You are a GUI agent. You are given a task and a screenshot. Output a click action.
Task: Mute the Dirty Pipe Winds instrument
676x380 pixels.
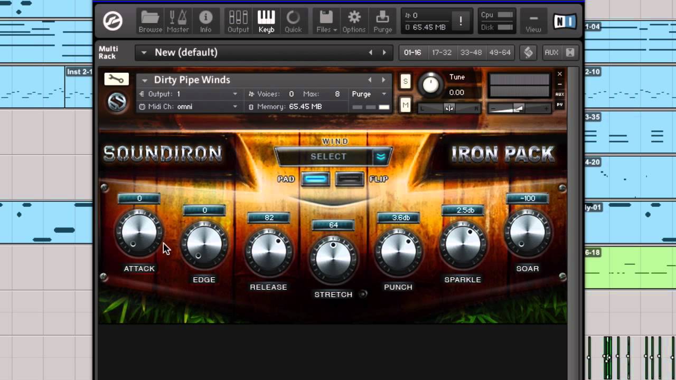tap(405, 106)
